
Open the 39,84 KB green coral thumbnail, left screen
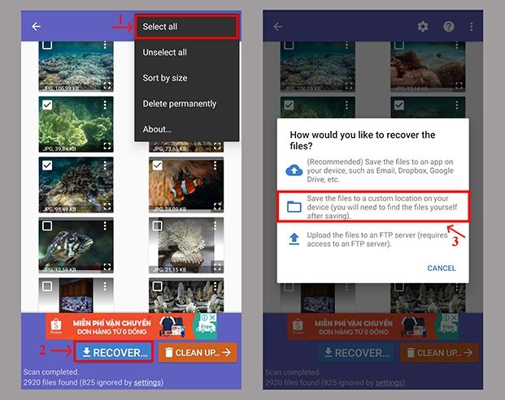pyautogui.click(x=76, y=124)
